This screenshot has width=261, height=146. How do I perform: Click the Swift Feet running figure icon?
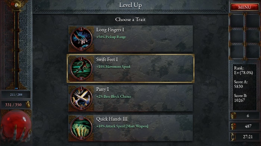[81, 69]
